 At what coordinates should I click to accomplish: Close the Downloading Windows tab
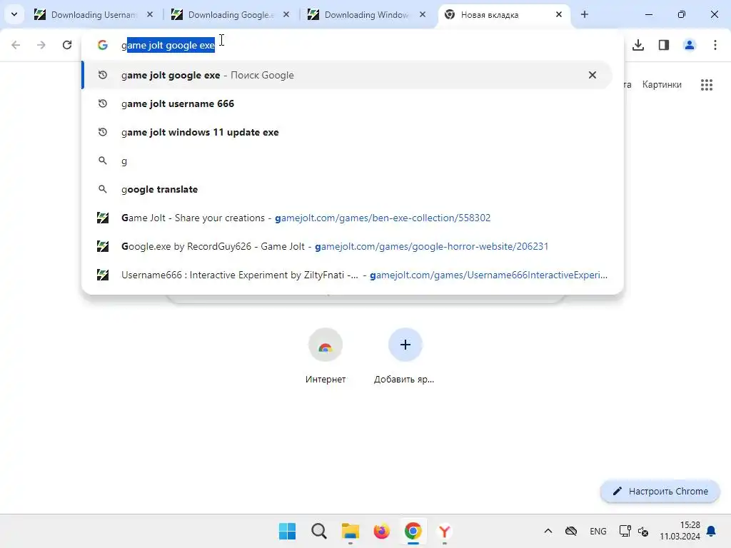pyautogui.click(x=423, y=15)
